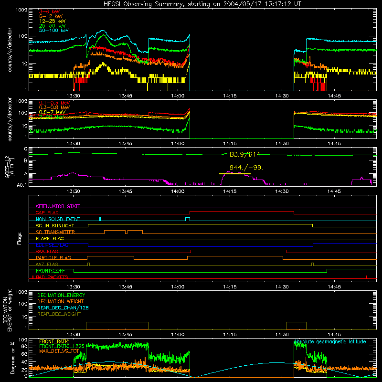Click the MAX_DET_VS_TOT legend label
The height and width of the screenshot is (382, 382).
[x=59, y=351]
